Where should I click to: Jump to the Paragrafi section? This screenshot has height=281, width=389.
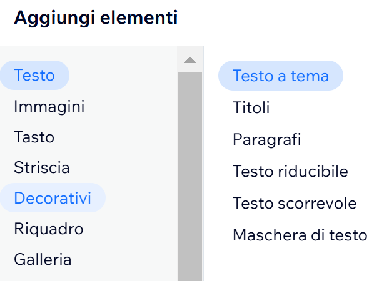click(x=266, y=139)
